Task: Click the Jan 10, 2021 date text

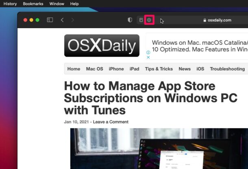Action: pos(76,122)
